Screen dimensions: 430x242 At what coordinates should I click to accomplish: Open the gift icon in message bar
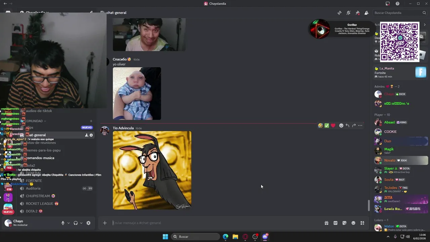[x=326, y=223]
